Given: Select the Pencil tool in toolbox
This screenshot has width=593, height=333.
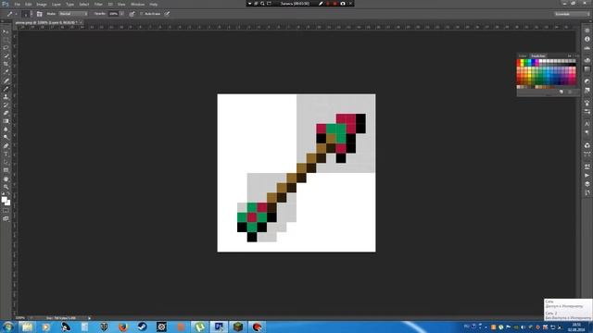Looking at the screenshot, I should click(6, 89).
